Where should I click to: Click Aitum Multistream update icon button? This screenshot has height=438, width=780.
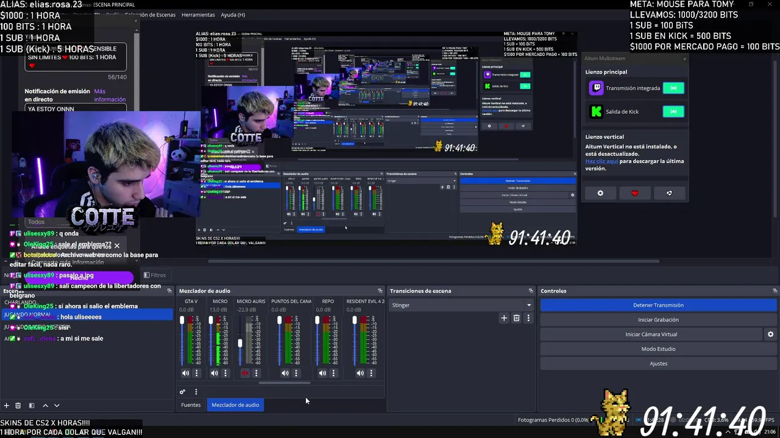pyautogui.click(x=669, y=193)
